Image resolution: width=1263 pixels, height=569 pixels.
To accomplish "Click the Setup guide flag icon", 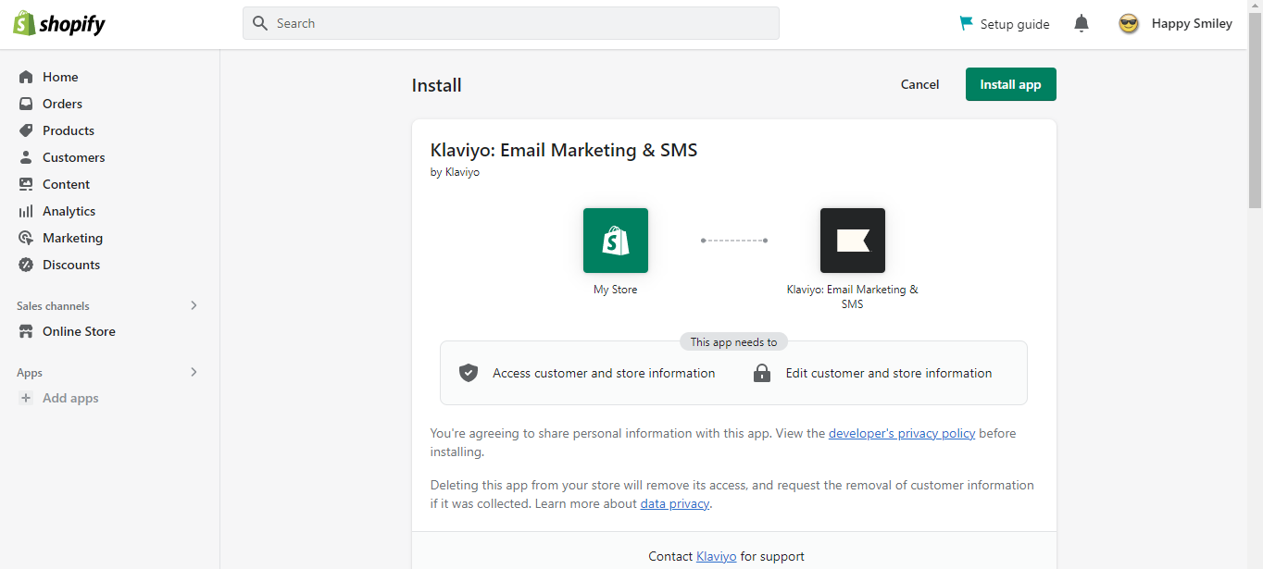I will click(x=967, y=23).
